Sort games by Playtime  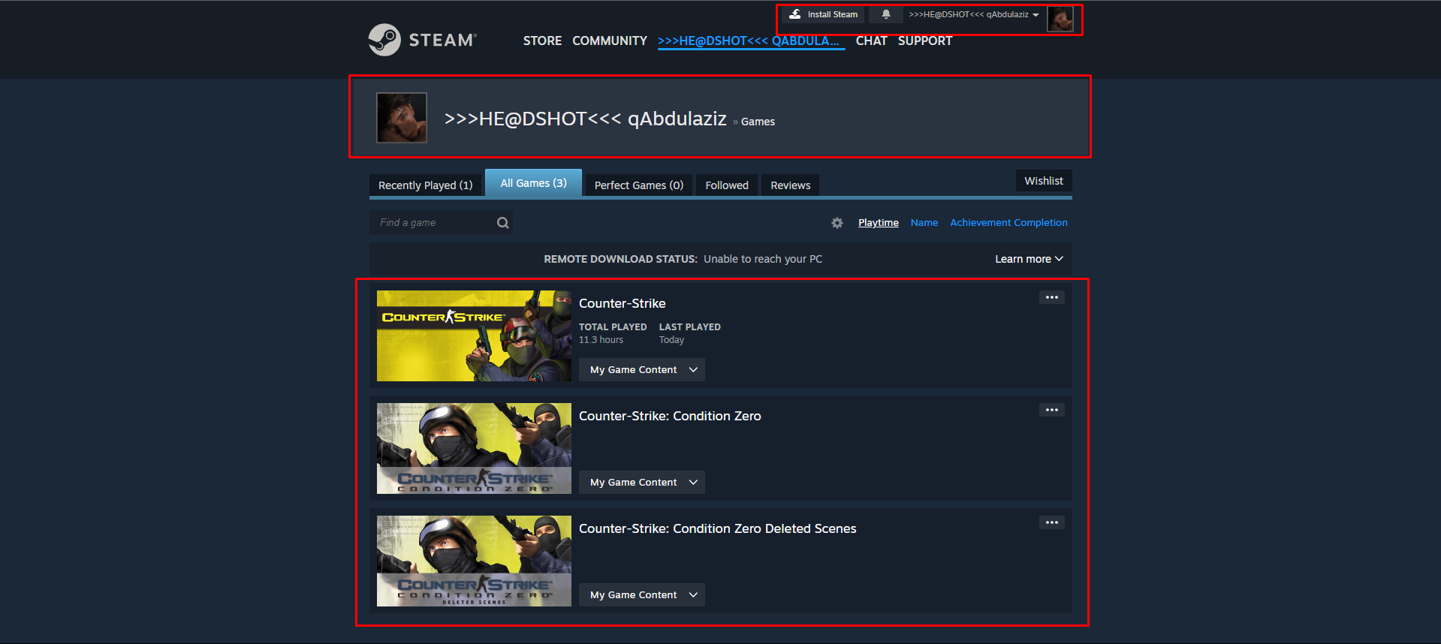point(879,223)
